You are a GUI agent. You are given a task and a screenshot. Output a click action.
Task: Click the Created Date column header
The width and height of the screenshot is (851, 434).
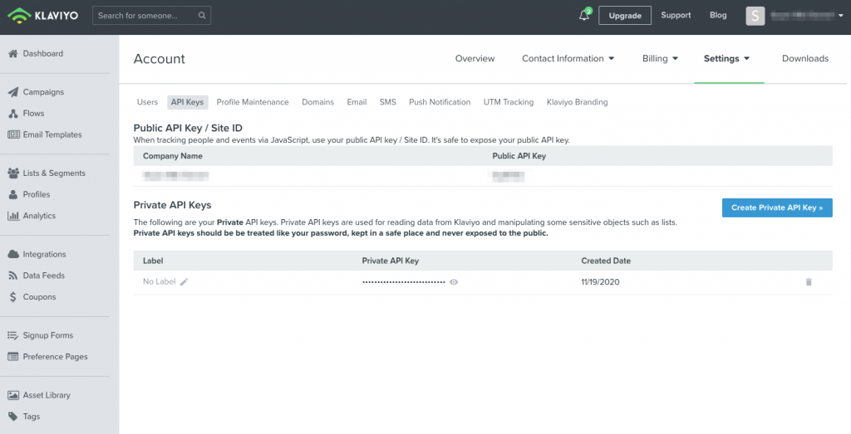coord(606,261)
